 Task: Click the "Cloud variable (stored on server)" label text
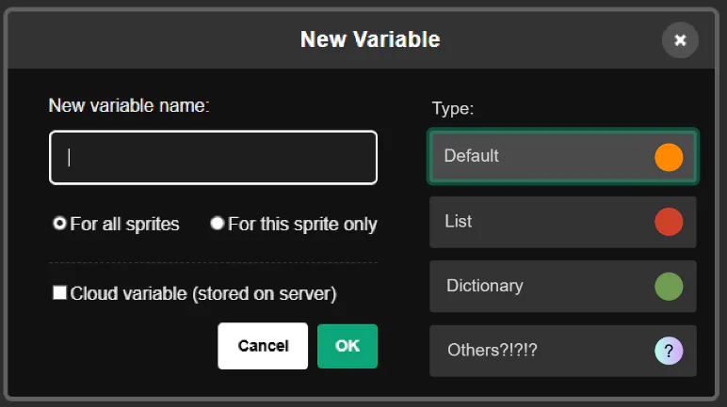tap(203, 293)
